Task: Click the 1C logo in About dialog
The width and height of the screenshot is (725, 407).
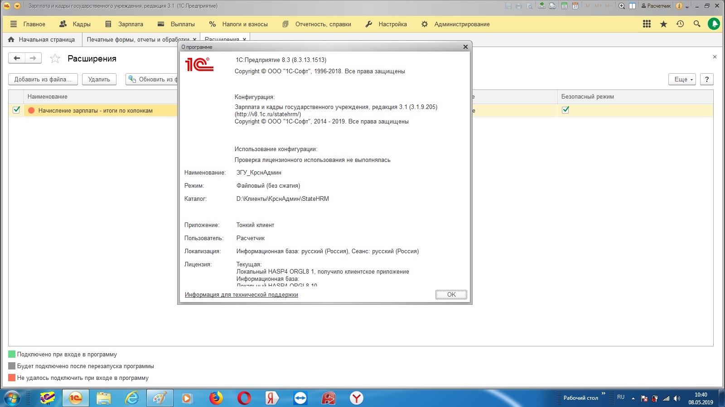Action: point(199,64)
